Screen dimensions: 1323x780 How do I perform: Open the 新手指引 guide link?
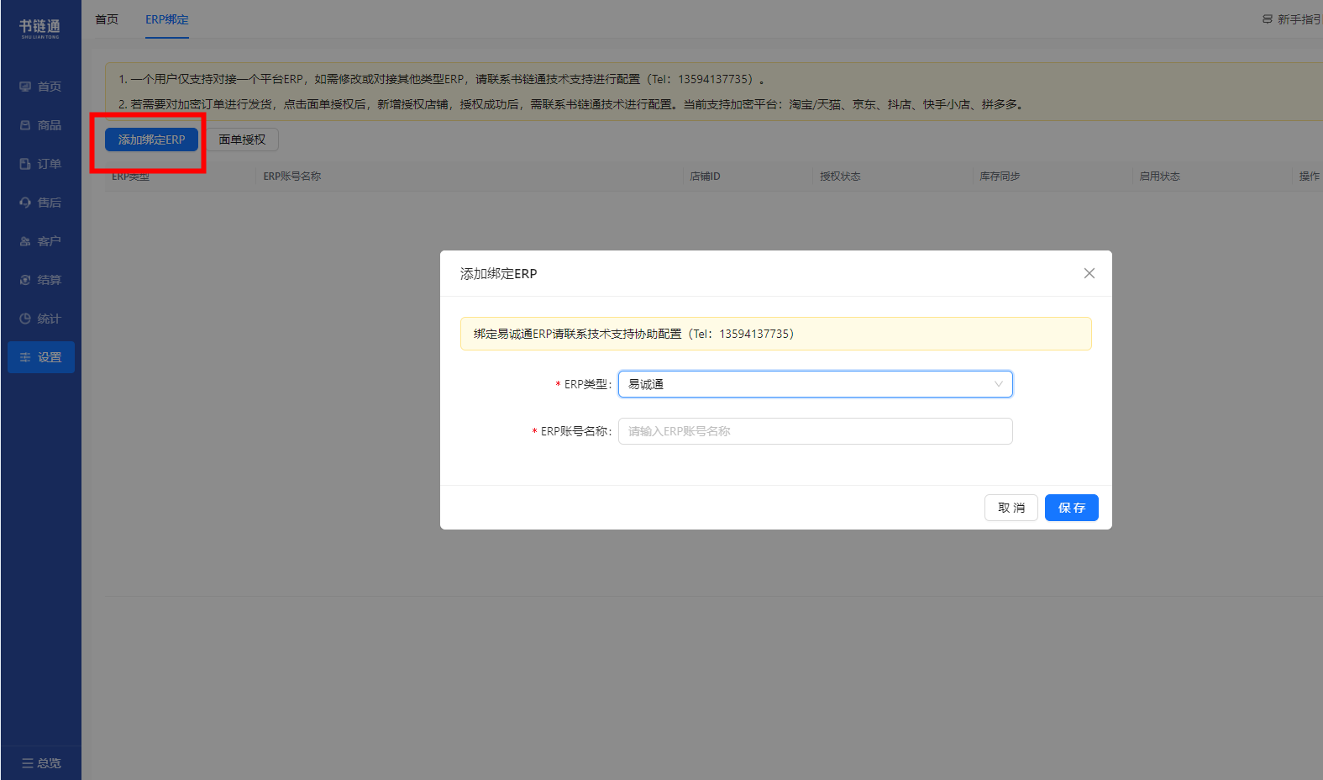1292,19
